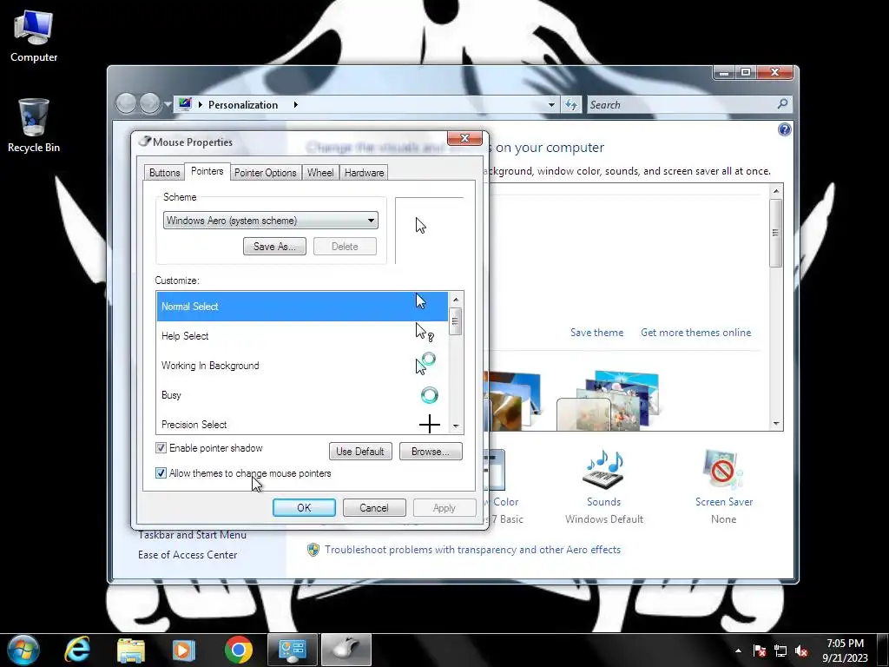
Task: Click the Save As... button
Action: tap(274, 246)
